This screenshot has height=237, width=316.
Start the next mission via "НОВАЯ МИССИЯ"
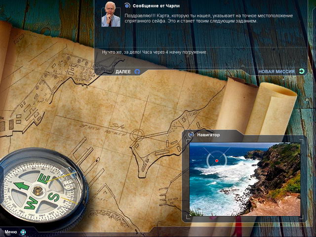[x=276, y=72]
